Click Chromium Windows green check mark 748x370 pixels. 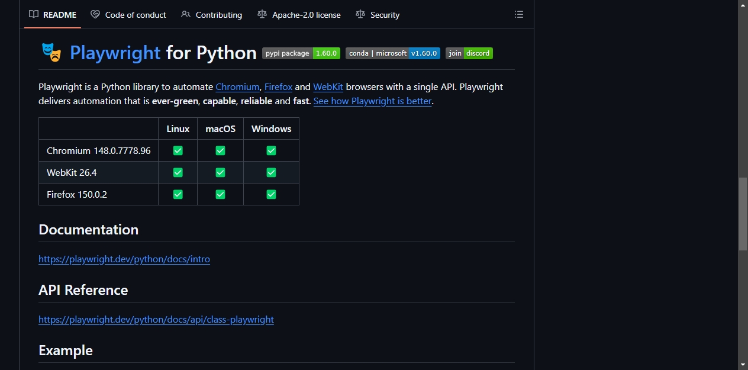pos(271,150)
